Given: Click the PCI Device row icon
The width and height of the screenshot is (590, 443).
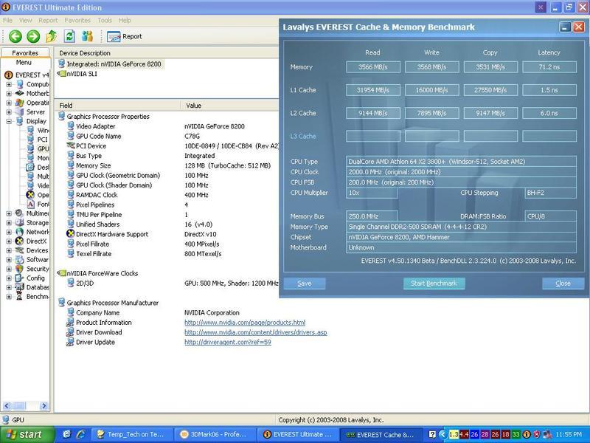Looking at the screenshot, I should click(70, 145).
